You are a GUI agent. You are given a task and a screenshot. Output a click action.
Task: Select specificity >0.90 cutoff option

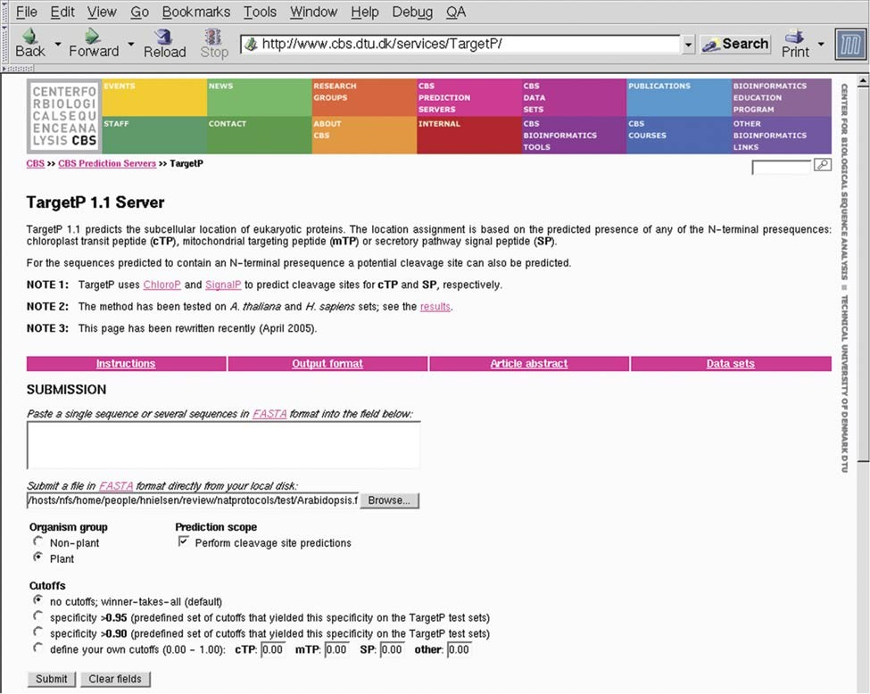point(37,632)
